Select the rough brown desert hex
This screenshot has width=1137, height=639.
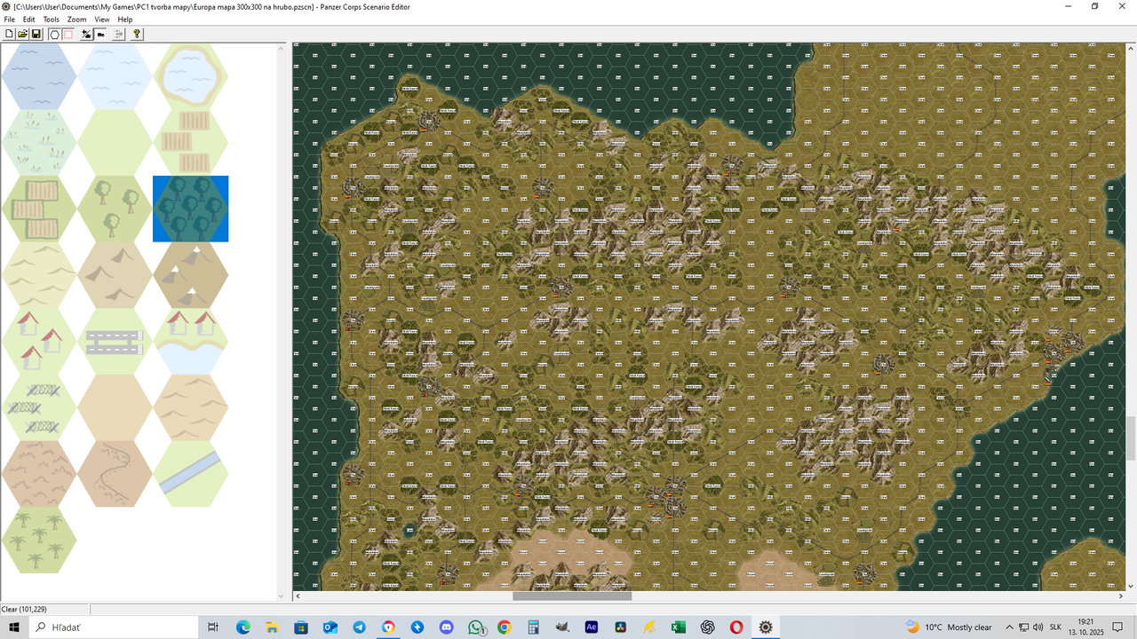39,474
